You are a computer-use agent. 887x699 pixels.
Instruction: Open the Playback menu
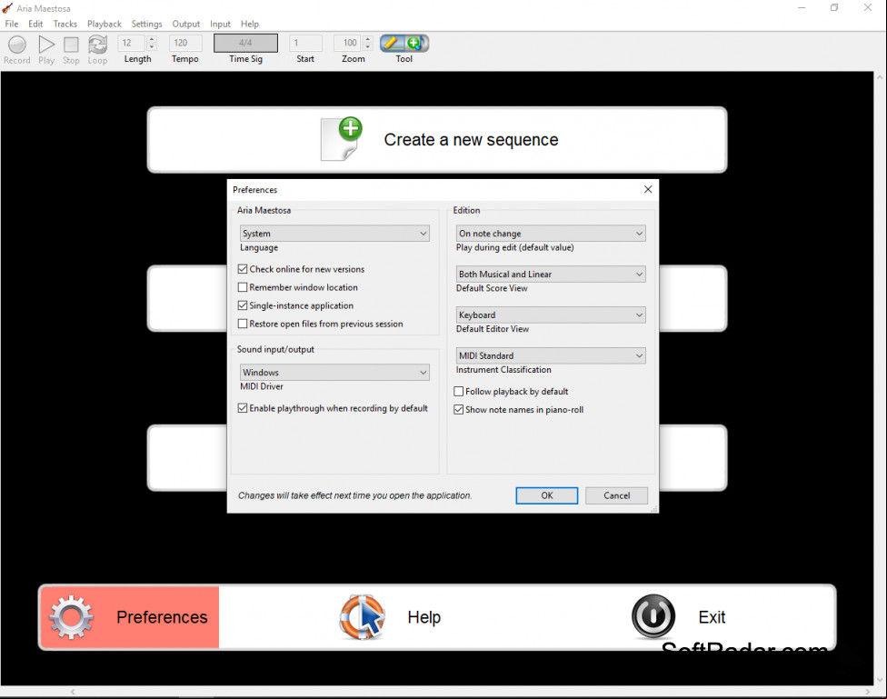coord(105,24)
